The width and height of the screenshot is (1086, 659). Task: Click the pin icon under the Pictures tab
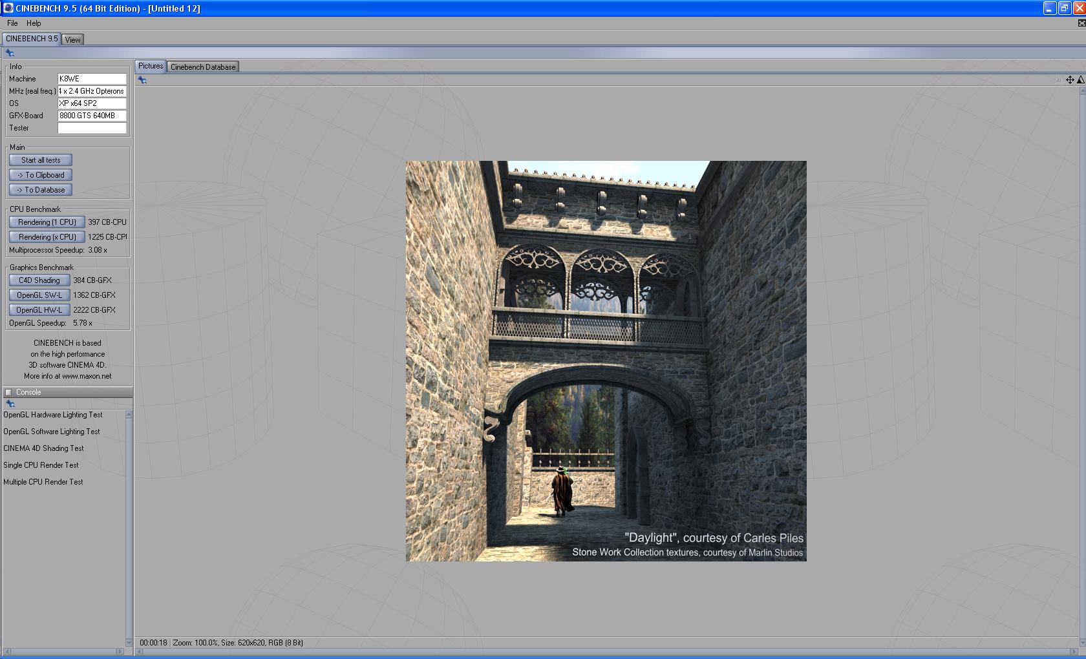click(x=142, y=80)
